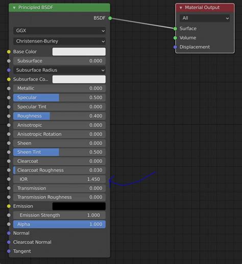Click the 'Clearcoat Normal' label

pyautogui.click(x=32, y=242)
